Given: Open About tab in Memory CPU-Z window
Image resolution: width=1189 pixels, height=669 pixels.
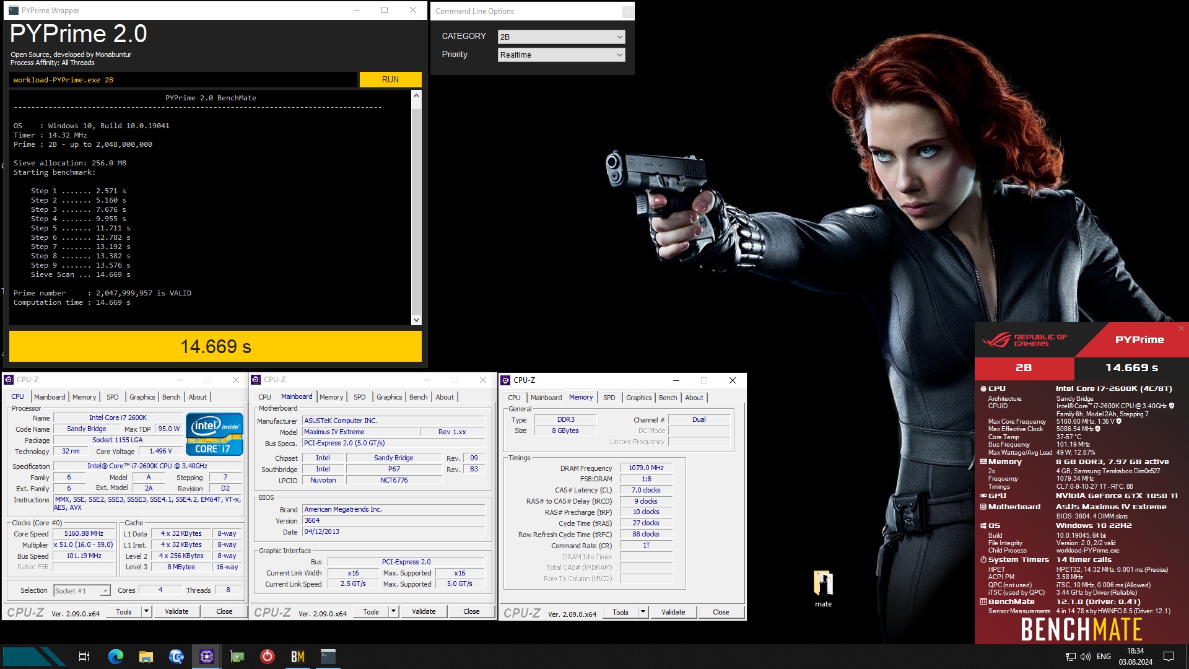Looking at the screenshot, I should [x=694, y=398].
